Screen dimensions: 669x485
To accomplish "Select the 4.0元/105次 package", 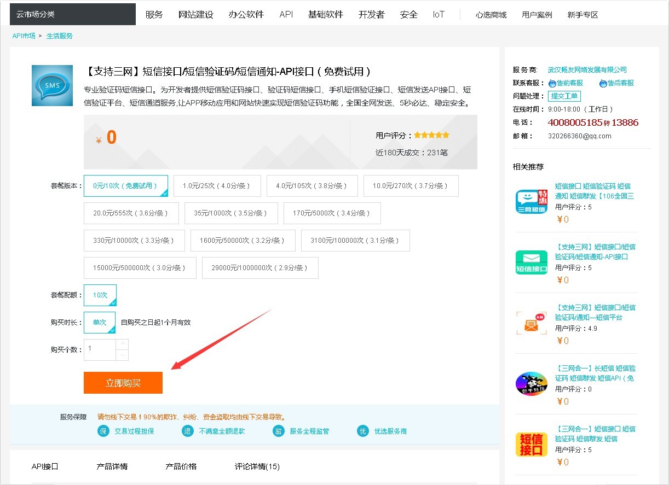I will tap(312, 186).
